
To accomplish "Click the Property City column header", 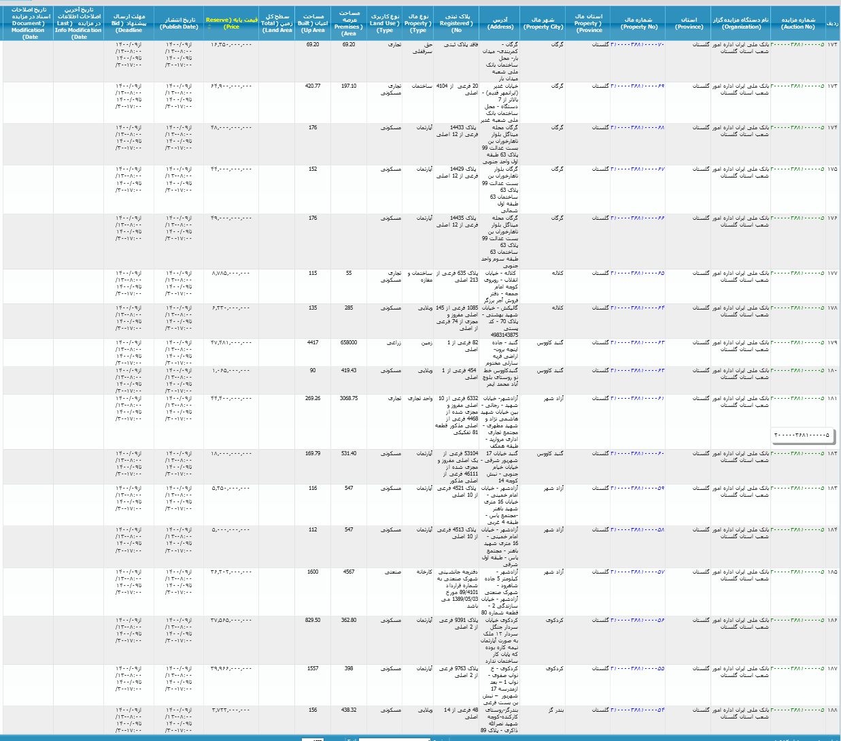I will 543,23.
